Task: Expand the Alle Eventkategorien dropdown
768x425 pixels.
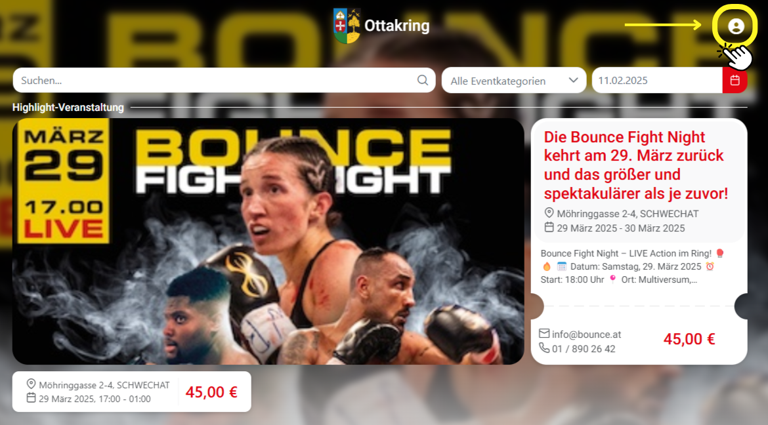Action: click(x=514, y=80)
